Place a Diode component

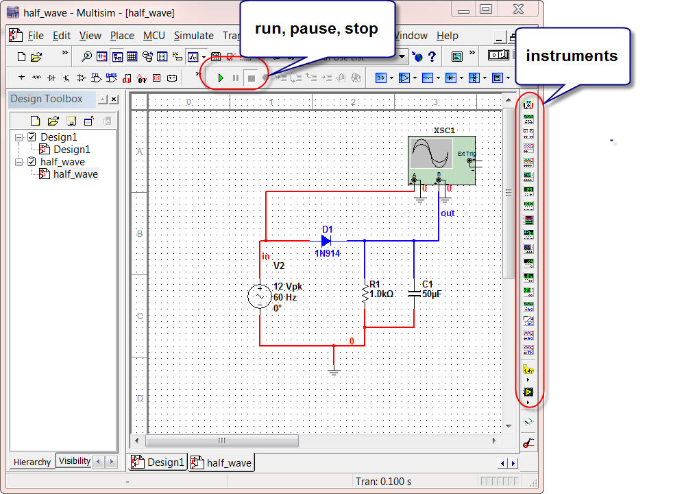tap(51, 78)
